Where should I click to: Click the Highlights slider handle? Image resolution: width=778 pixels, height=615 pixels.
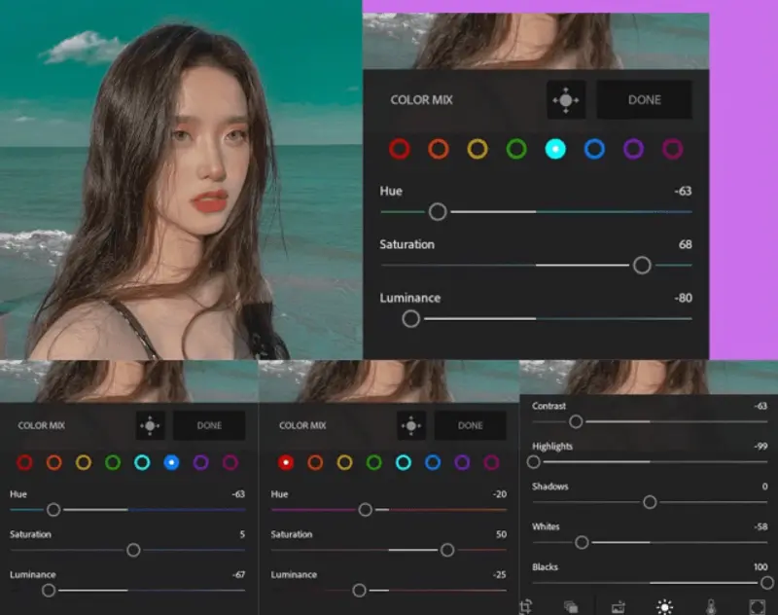(533, 462)
